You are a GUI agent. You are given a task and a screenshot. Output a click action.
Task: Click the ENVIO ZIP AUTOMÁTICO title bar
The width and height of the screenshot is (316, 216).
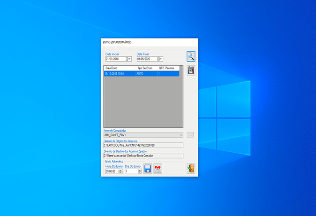150,42
